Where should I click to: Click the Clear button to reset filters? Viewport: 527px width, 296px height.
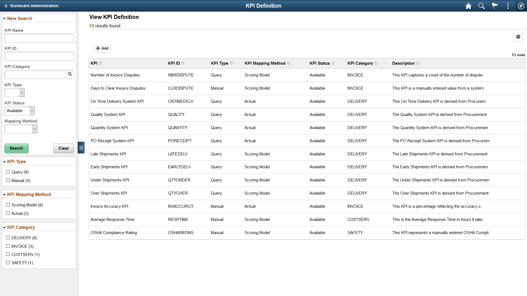(63, 148)
